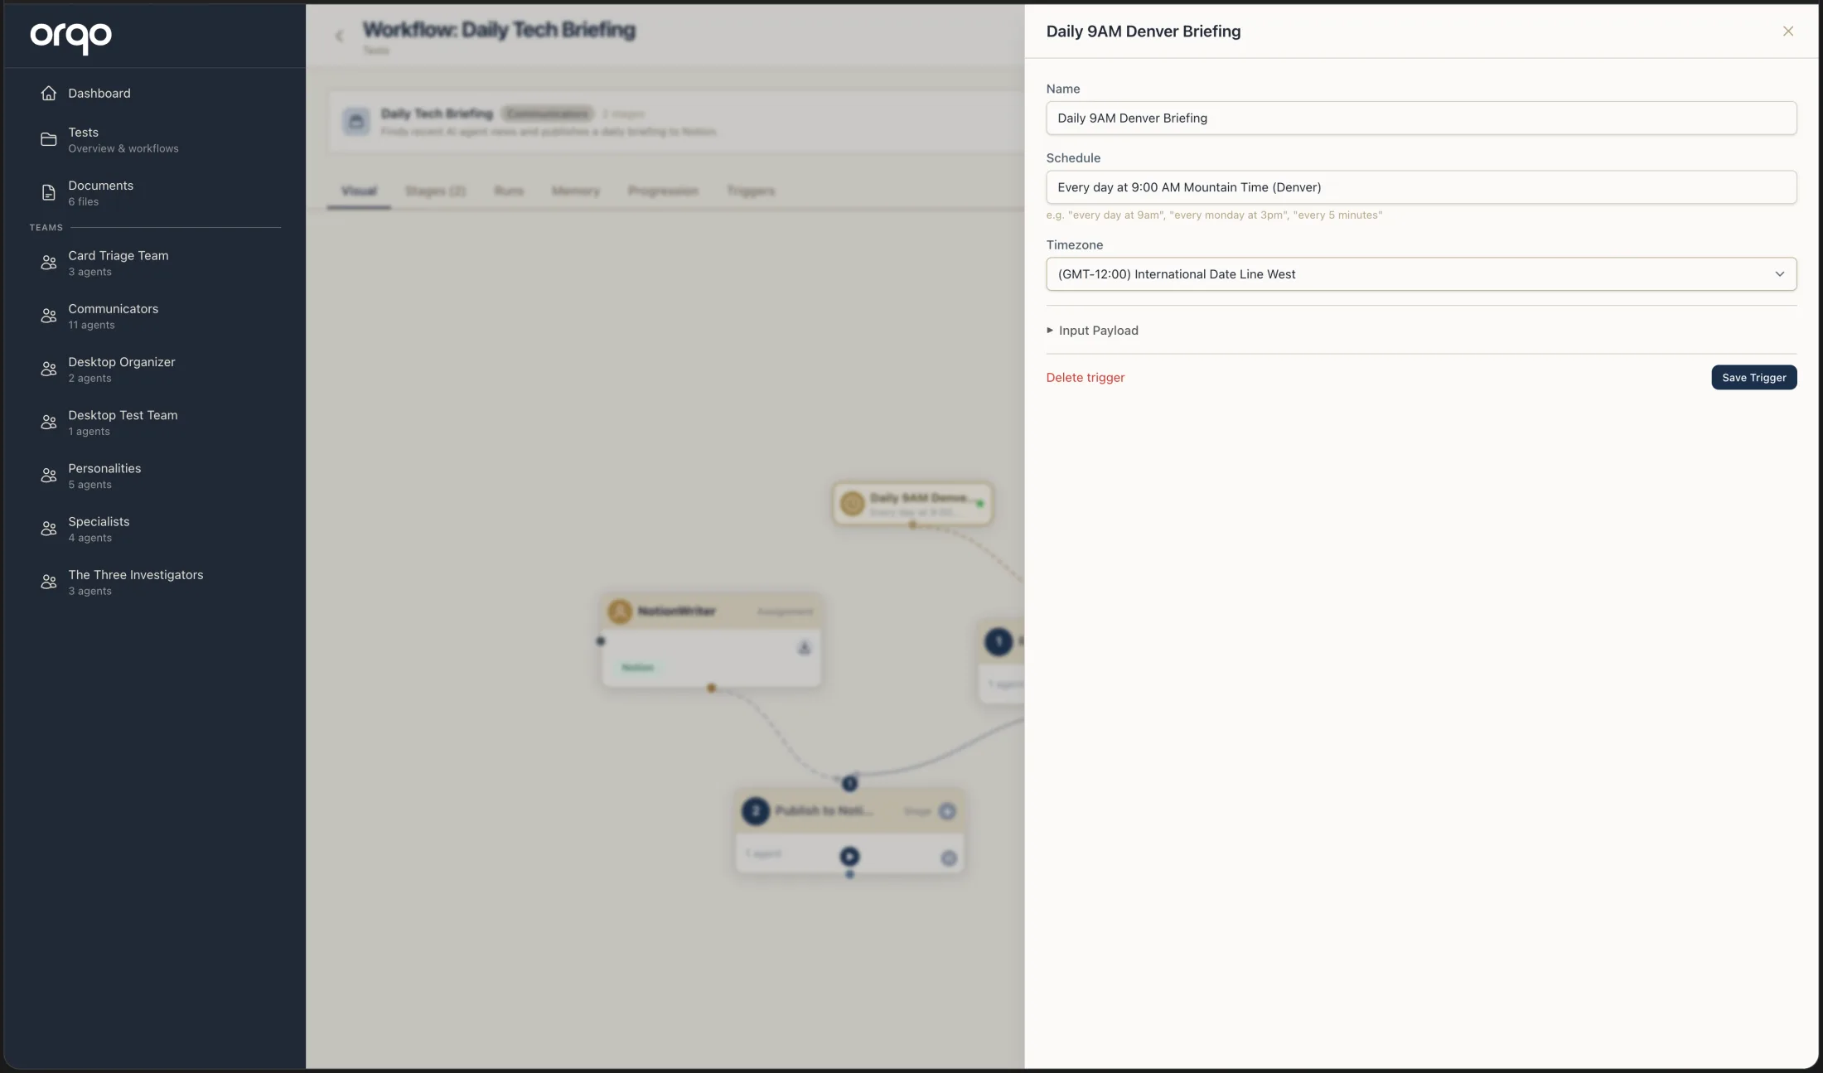Image resolution: width=1823 pixels, height=1073 pixels.
Task: Click stage number 1 badge node
Action: click(x=999, y=641)
